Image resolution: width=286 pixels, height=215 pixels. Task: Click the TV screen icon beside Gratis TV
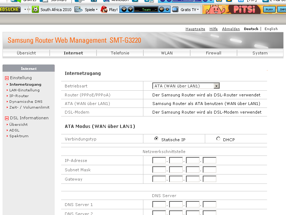(175, 10)
